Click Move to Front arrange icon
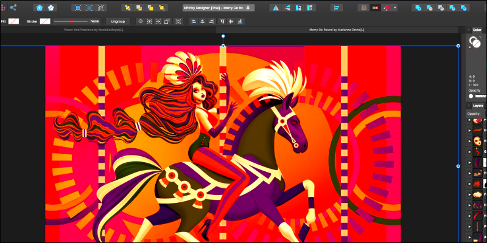 [x=161, y=8]
